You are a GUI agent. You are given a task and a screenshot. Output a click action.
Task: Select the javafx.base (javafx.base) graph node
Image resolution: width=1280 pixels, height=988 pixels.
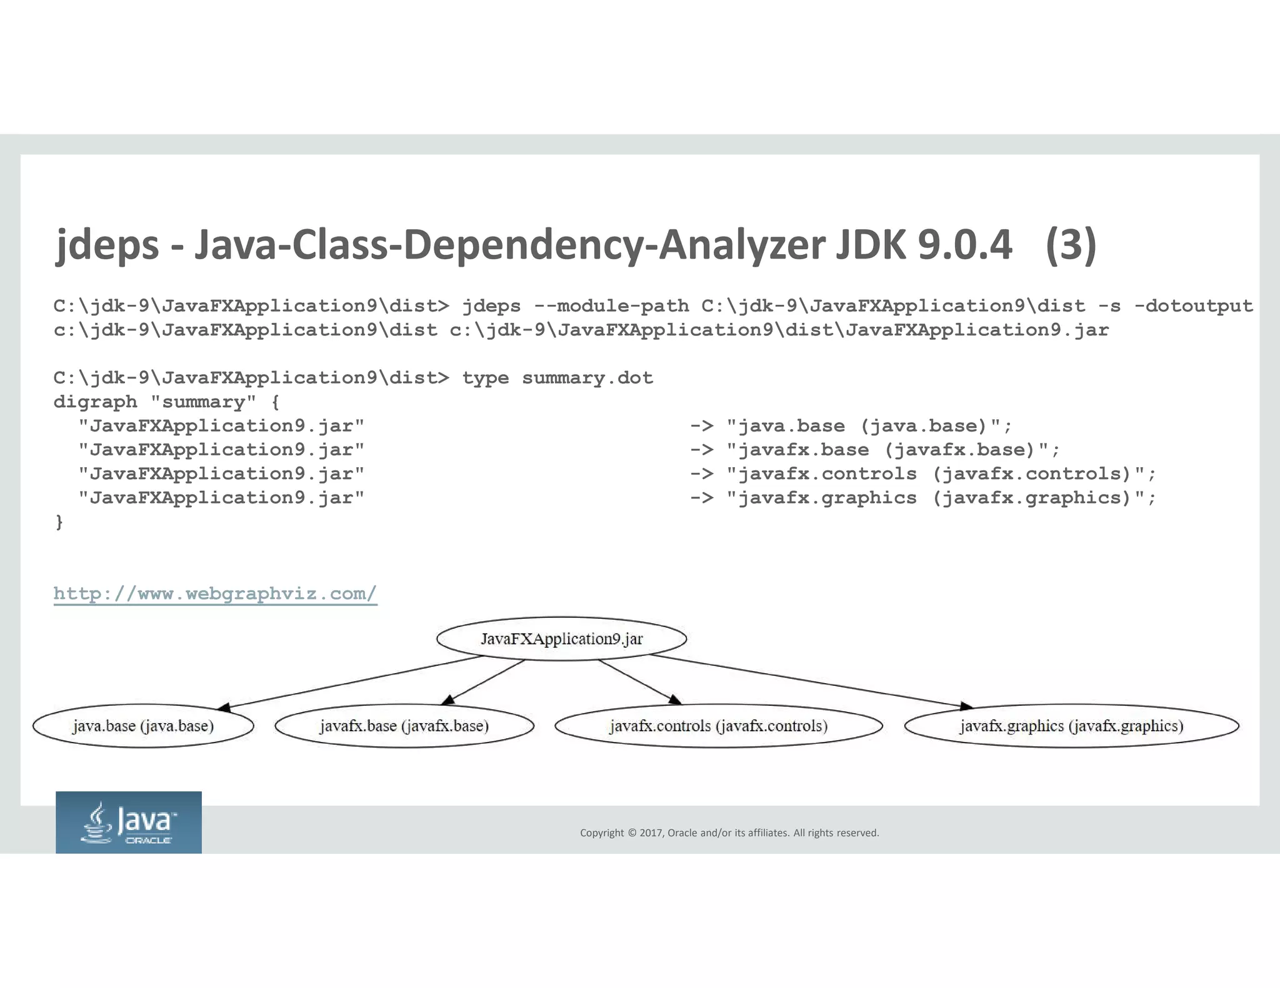tap(404, 726)
